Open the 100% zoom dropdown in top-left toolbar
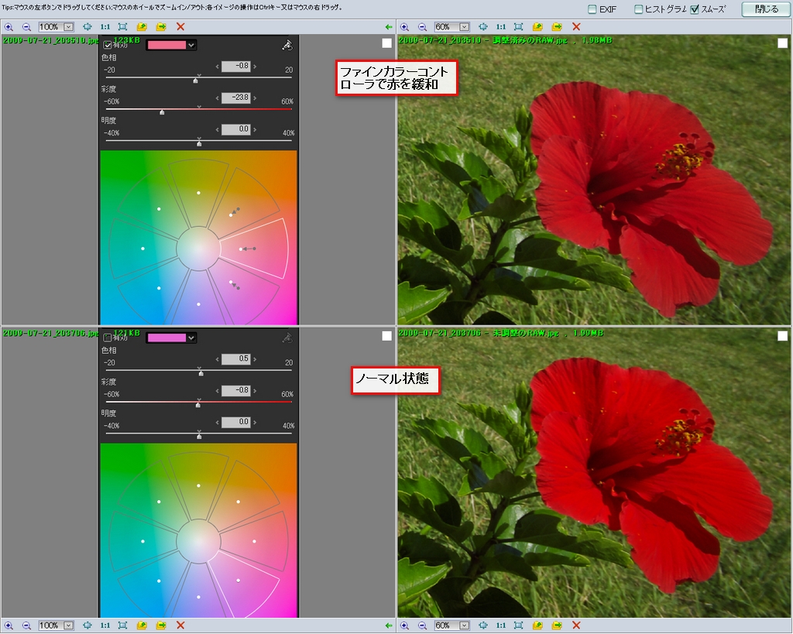Image resolution: width=793 pixels, height=634 pixels. 68,26
